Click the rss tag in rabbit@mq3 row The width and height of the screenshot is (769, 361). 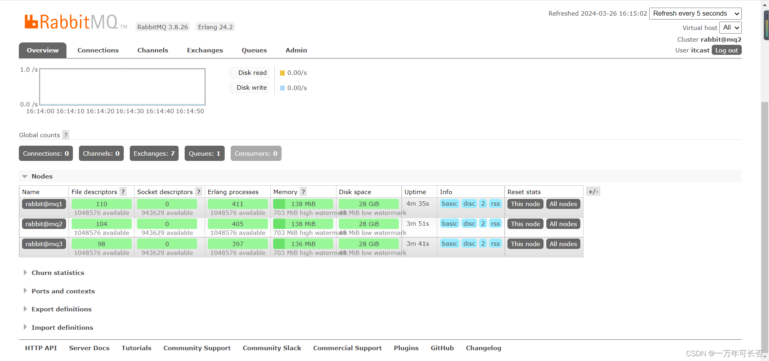tap(495, 243)
